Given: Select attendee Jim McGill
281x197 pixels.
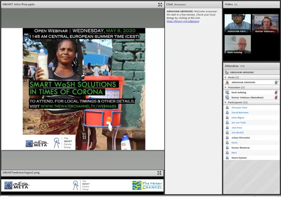Looking at the screenshot, I should (x=237, y=133).
